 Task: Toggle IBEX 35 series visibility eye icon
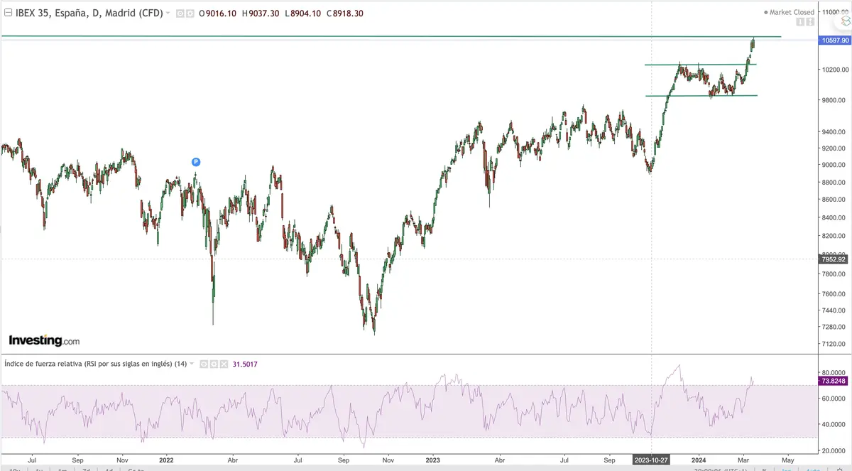point(180,13)
